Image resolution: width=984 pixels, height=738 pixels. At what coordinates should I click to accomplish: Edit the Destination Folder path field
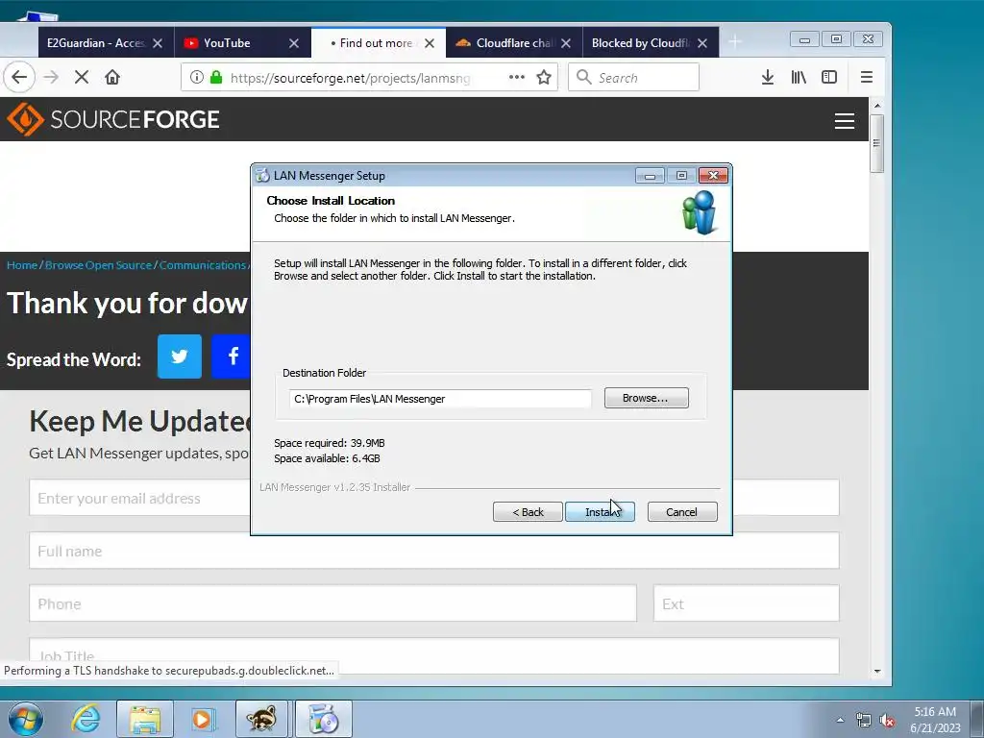coord(440,399)
